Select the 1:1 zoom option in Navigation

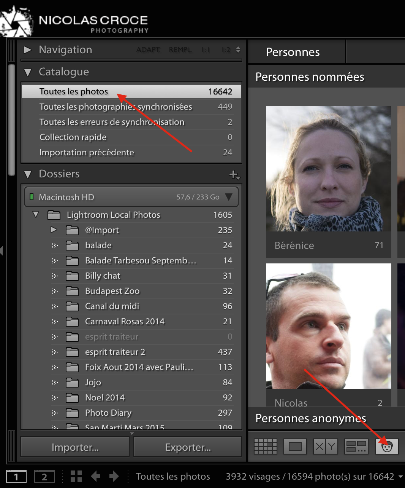205,49
